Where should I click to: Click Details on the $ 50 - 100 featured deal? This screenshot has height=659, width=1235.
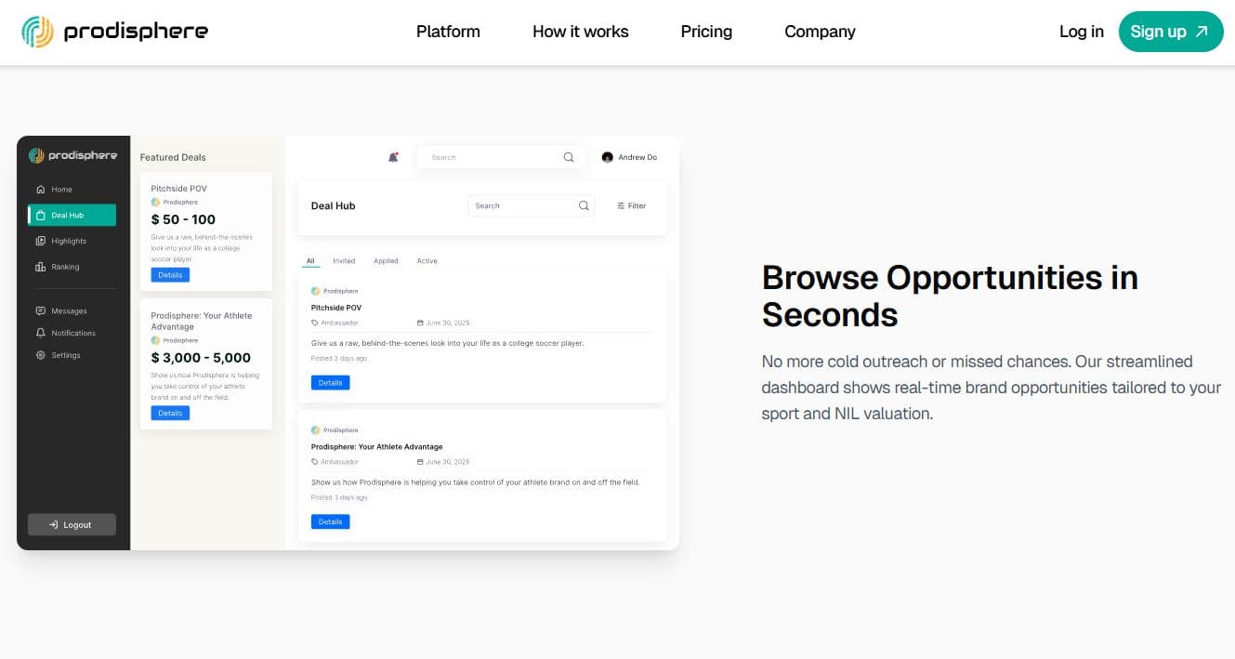pos(170,275)
